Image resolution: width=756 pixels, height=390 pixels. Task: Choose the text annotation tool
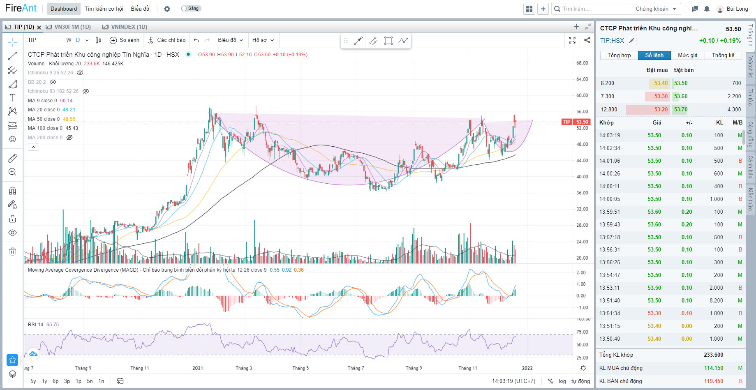coord(12,97)
